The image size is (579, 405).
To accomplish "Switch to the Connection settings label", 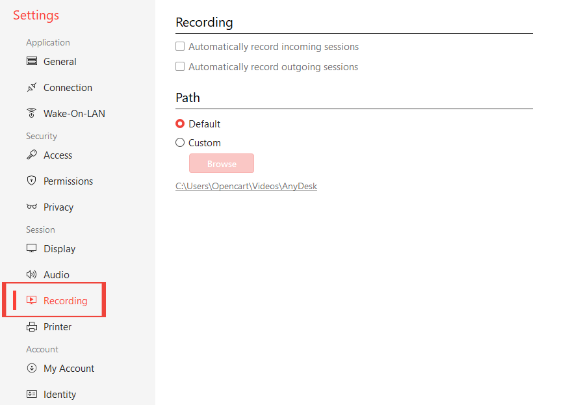I will 68,88.
